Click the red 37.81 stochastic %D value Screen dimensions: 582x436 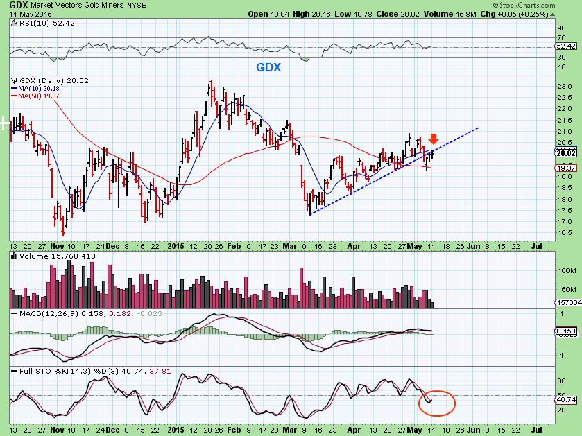[160, 371]
